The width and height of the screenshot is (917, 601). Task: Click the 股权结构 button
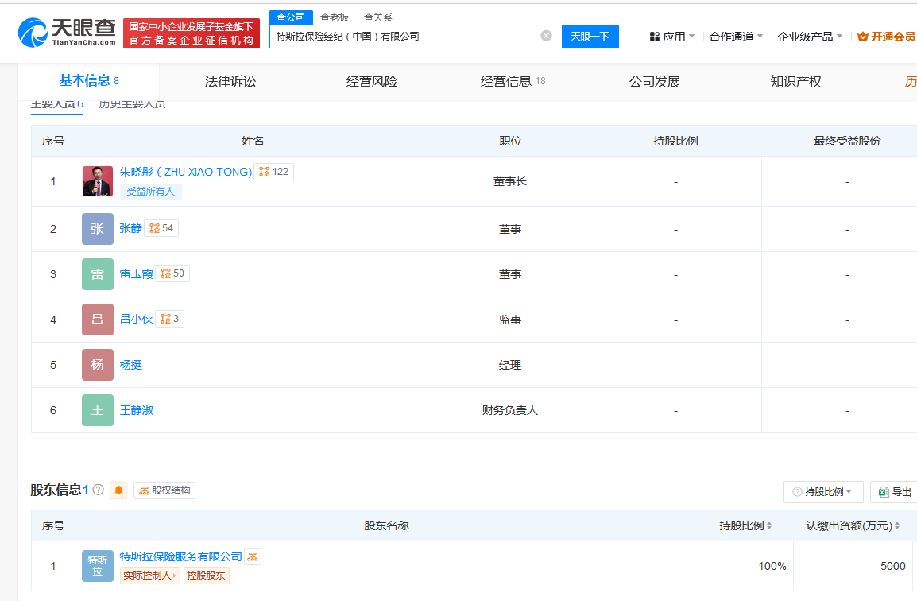[164, 490]
